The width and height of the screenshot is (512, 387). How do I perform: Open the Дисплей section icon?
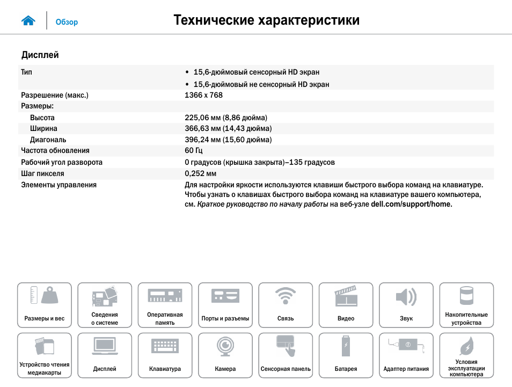[x=105, y=355]
